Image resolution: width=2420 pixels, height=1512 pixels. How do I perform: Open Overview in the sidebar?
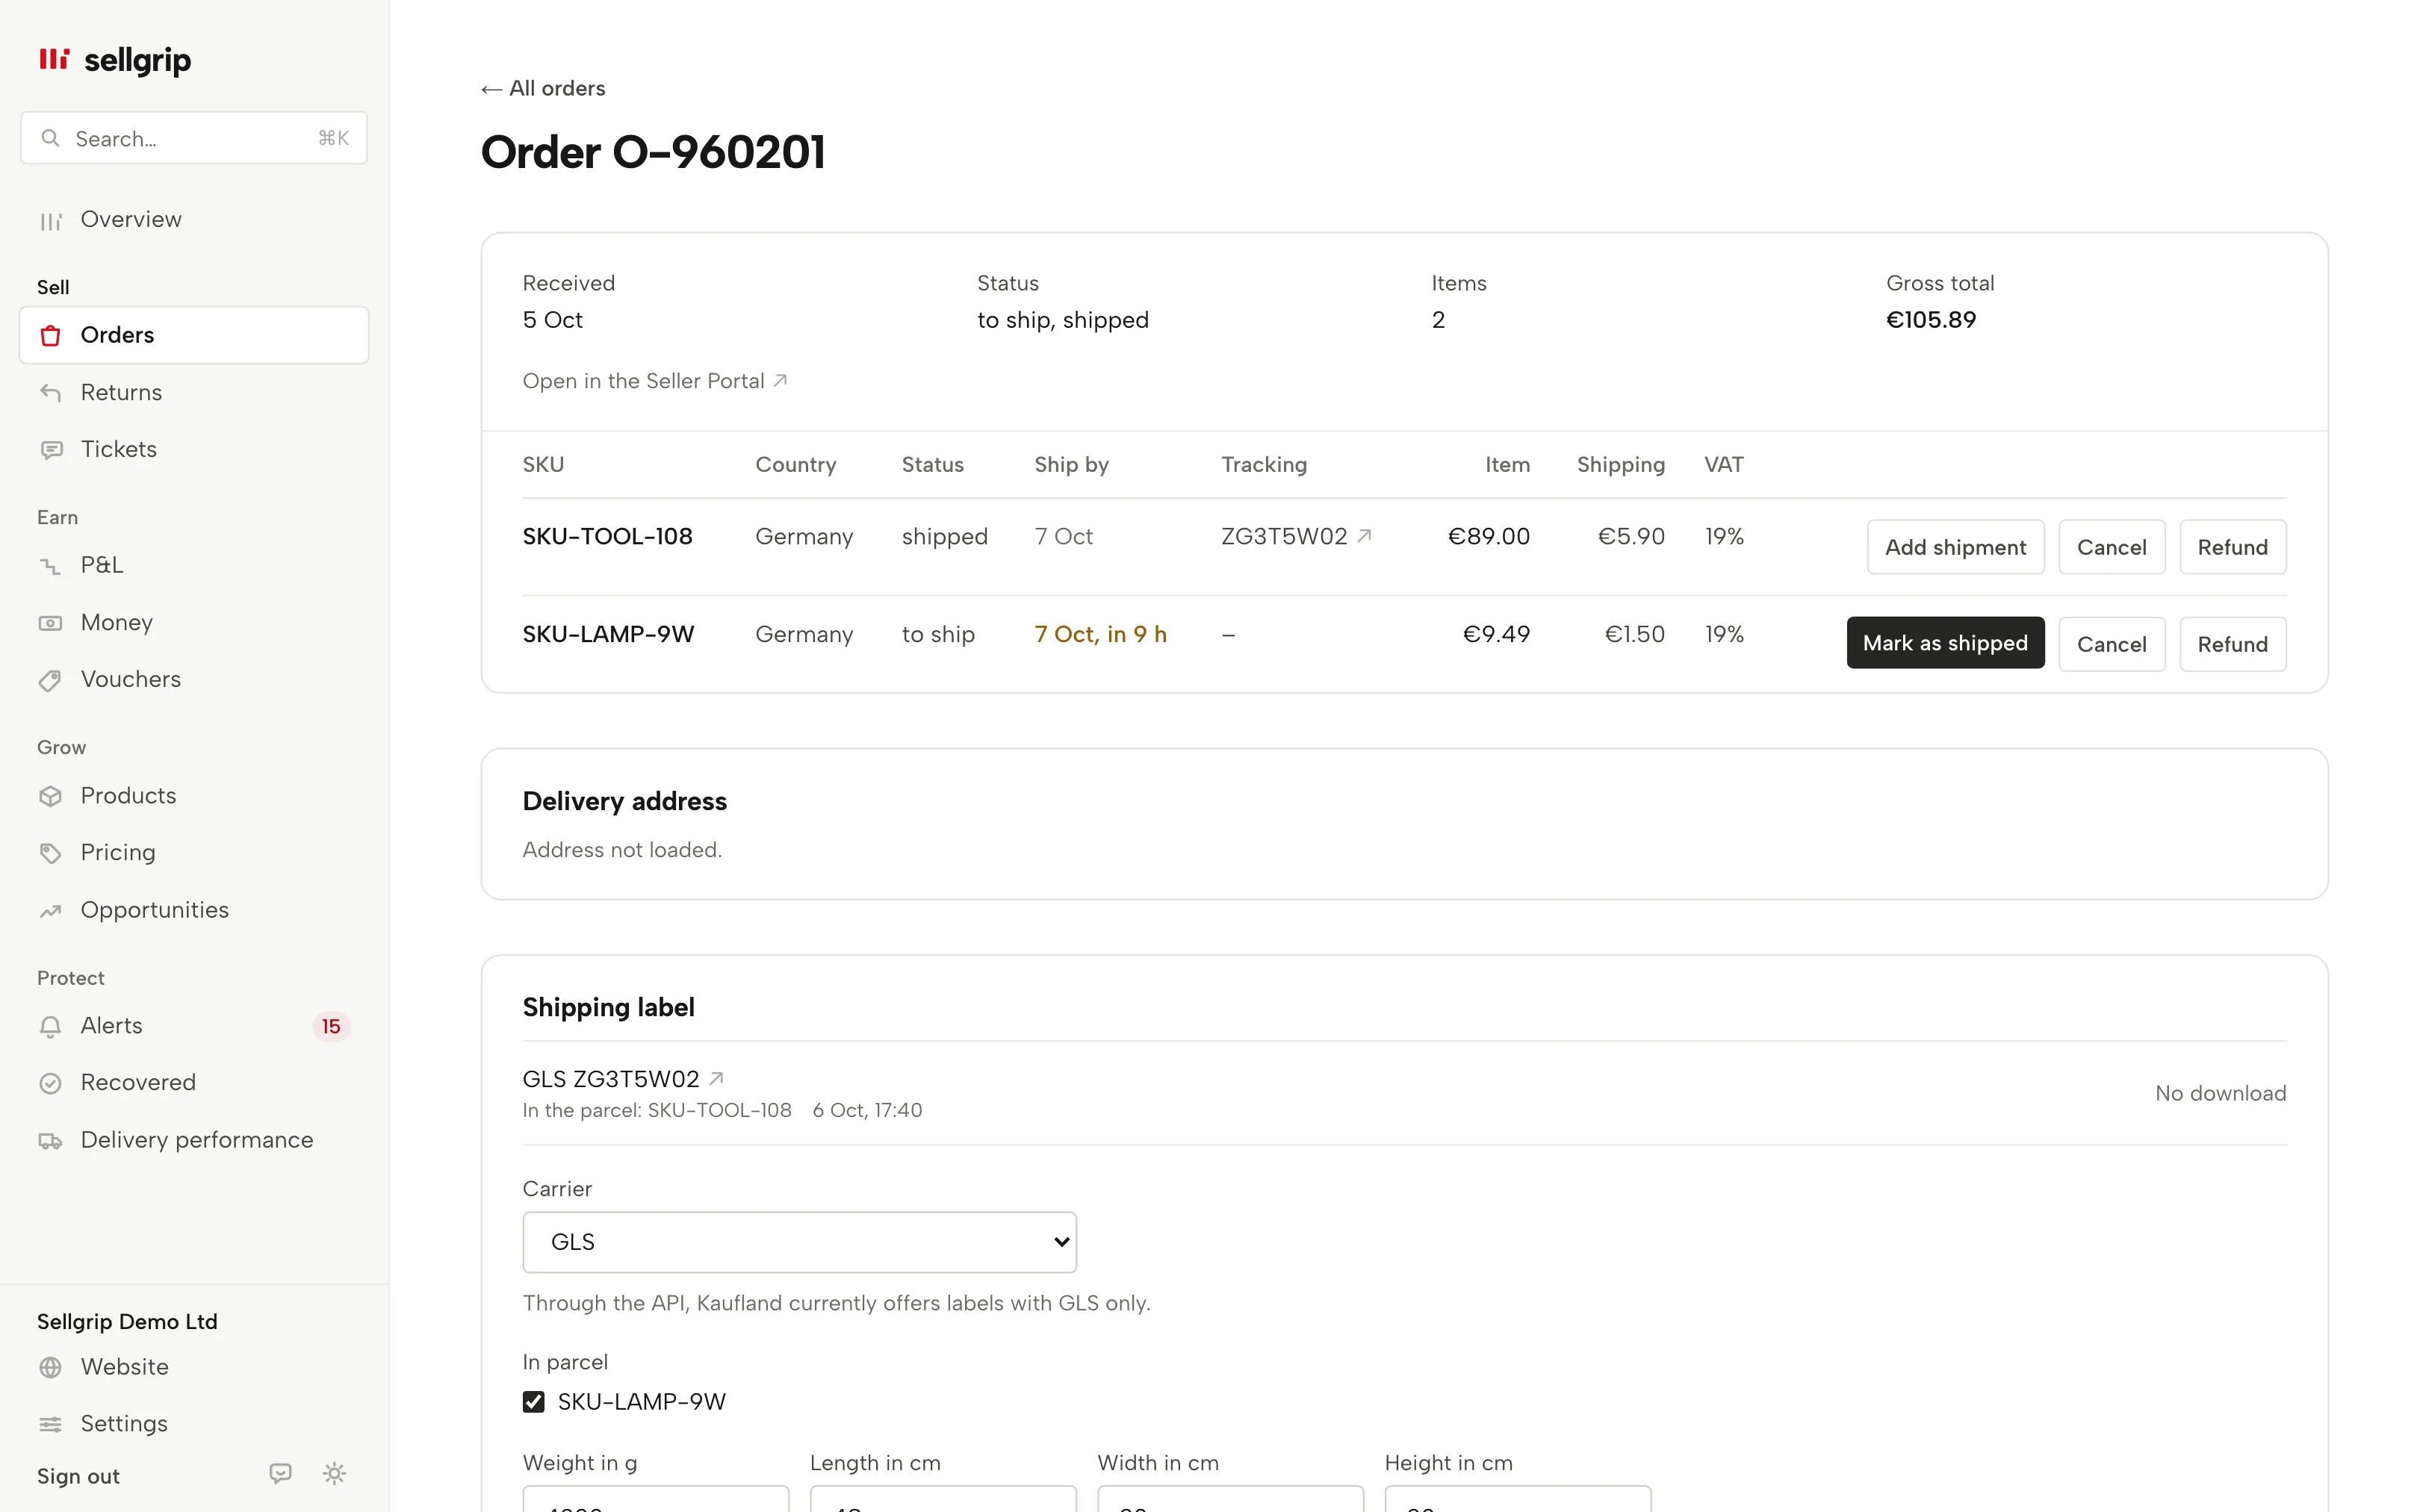pos(194,220)
